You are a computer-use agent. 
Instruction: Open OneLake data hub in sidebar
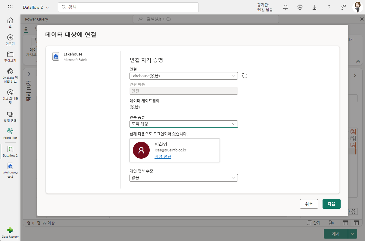coord(10,75)
